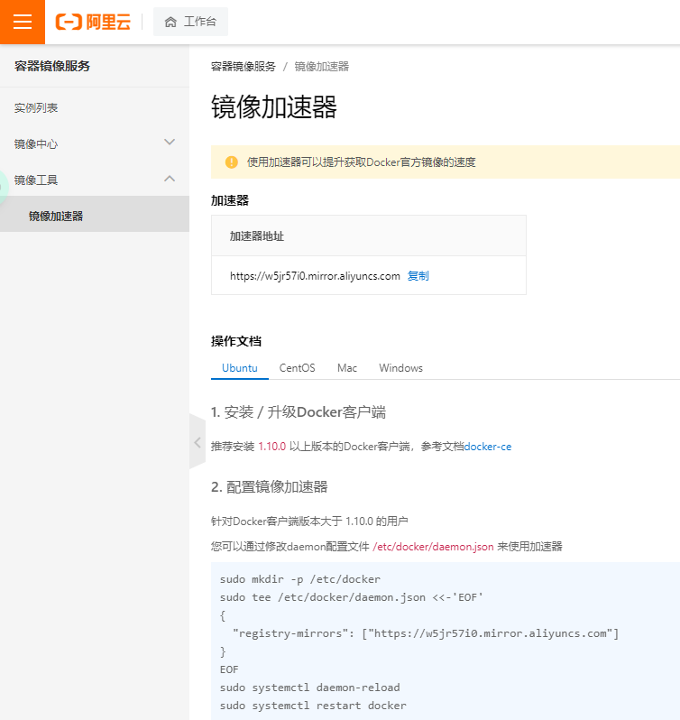Click the sudo mkdir -p /etc/docker line
The height and width of the screenshot is (720, 680).
click(x=300, y=579)
